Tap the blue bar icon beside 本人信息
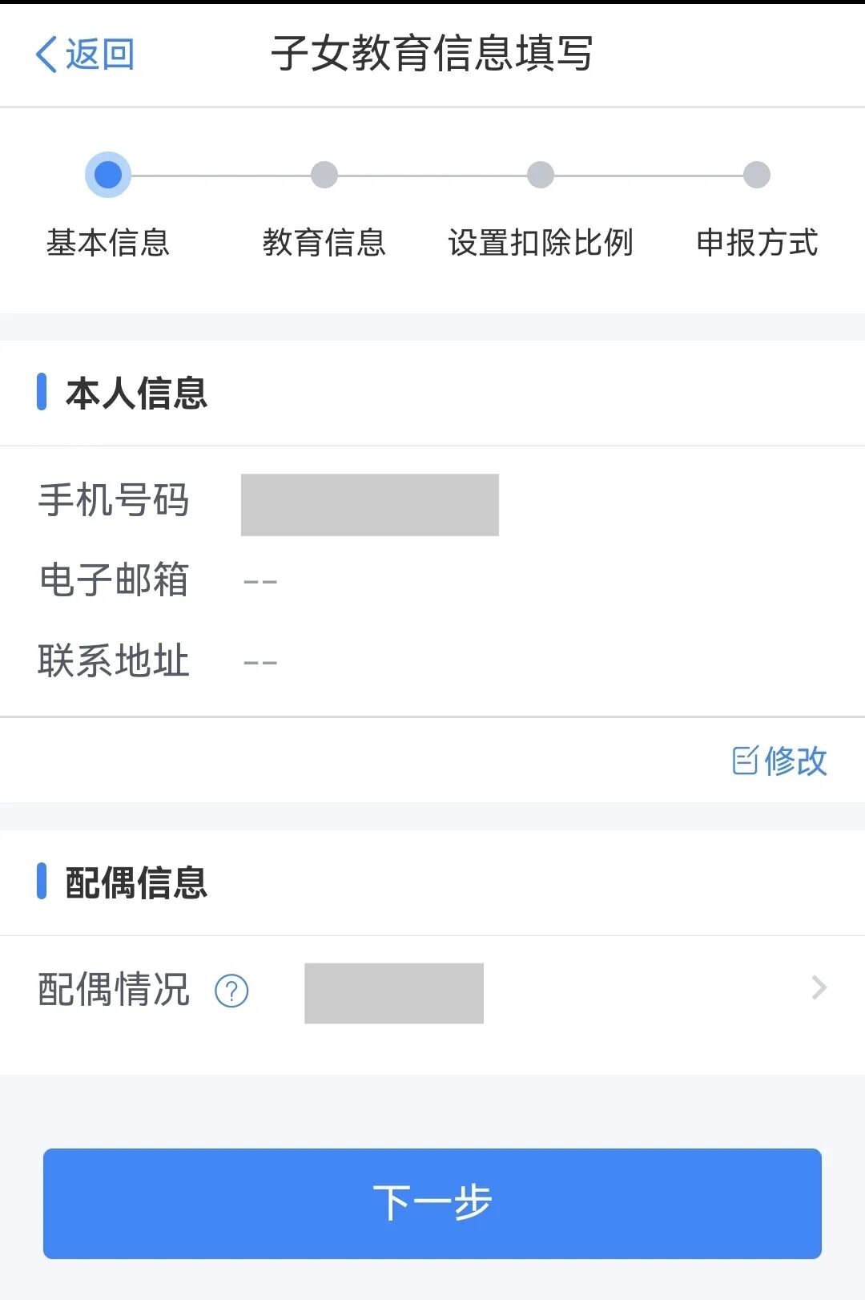The image size is (865, 1300). click(43, 392)
